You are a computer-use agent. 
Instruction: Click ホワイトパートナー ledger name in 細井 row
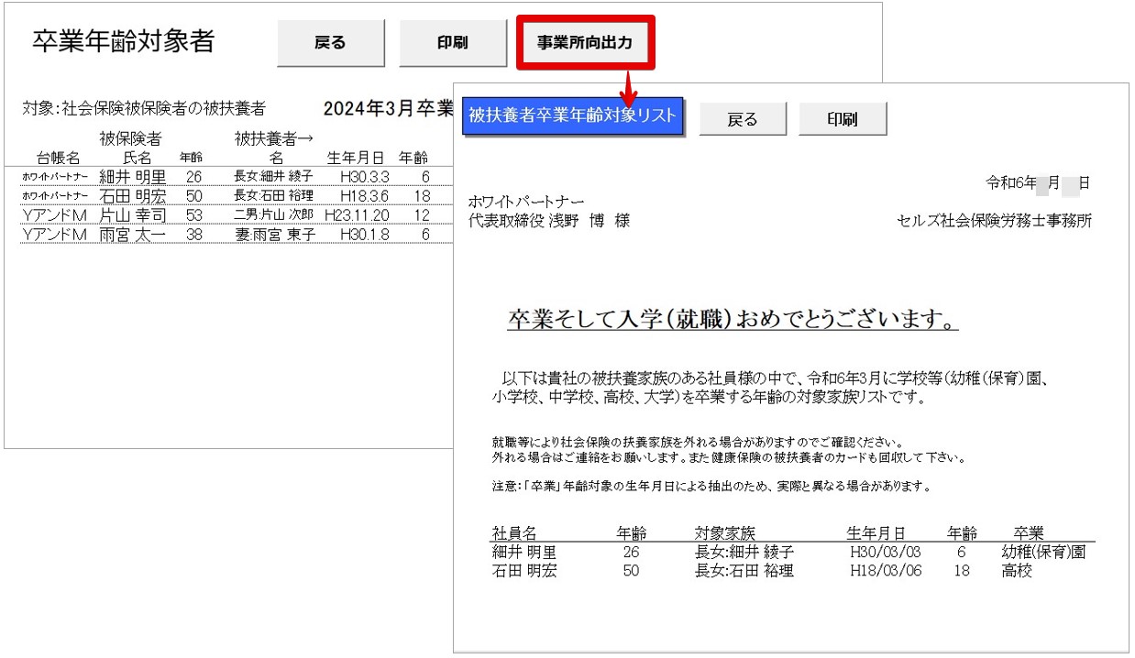55,176
